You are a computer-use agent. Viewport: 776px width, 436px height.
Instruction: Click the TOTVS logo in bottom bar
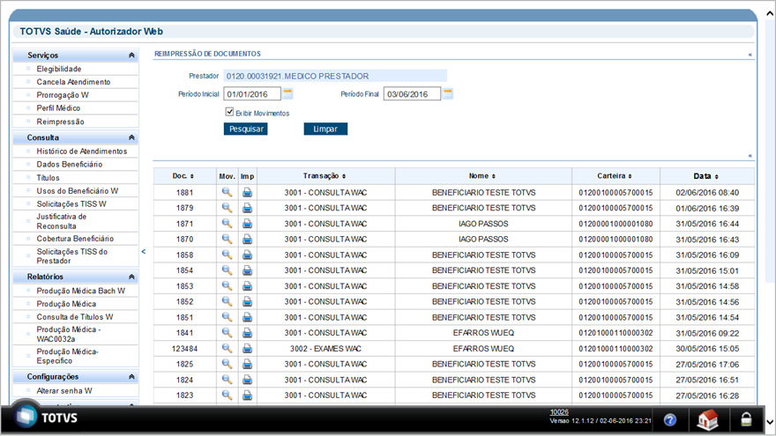[46, 417]
